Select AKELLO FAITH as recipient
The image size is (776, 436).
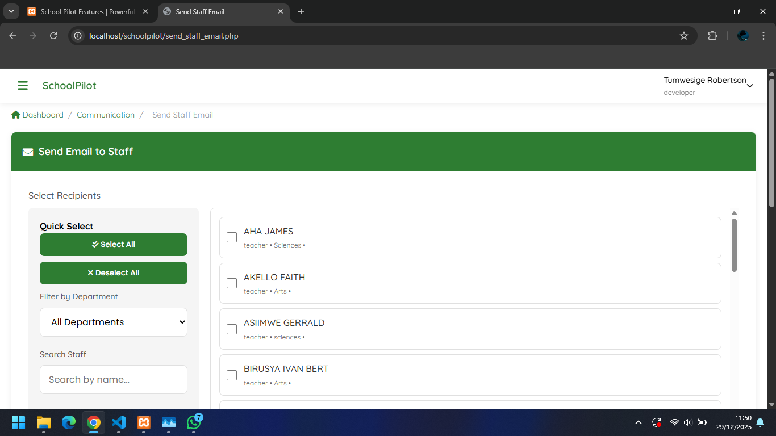point(232,283)
